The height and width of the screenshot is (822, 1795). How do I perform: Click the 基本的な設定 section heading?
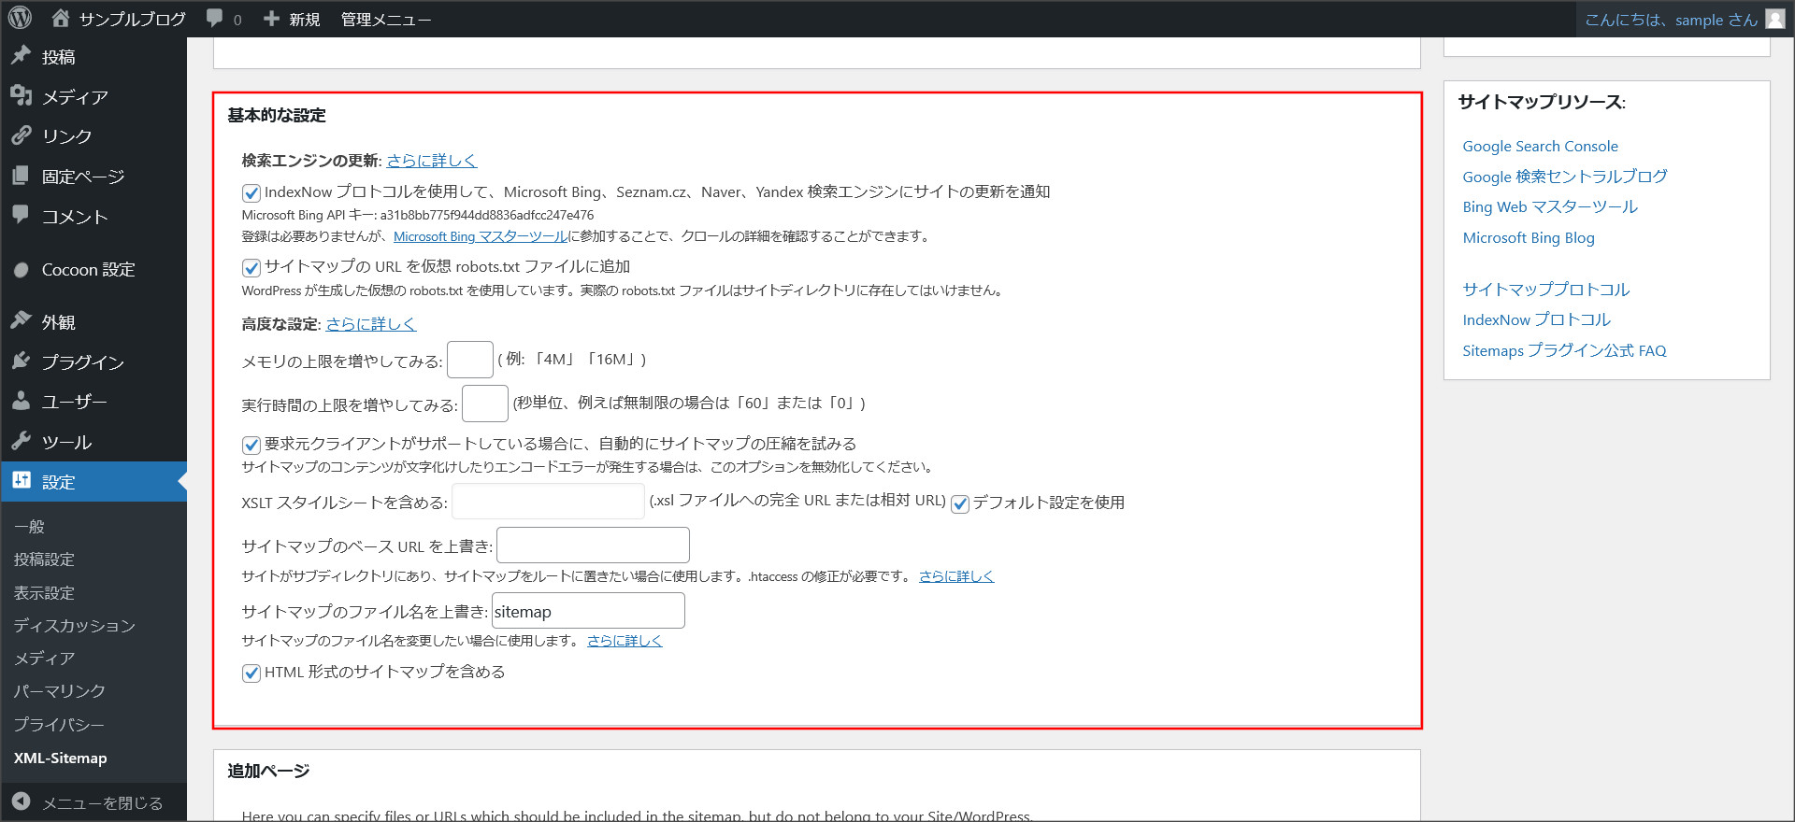277,115
